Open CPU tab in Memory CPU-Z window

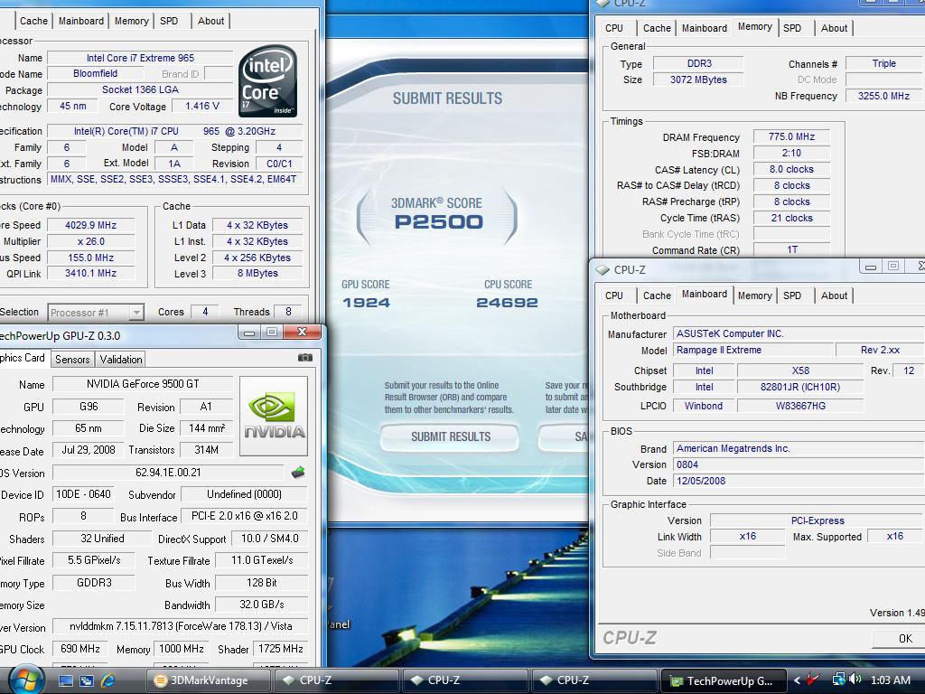(x=614, y=28)
